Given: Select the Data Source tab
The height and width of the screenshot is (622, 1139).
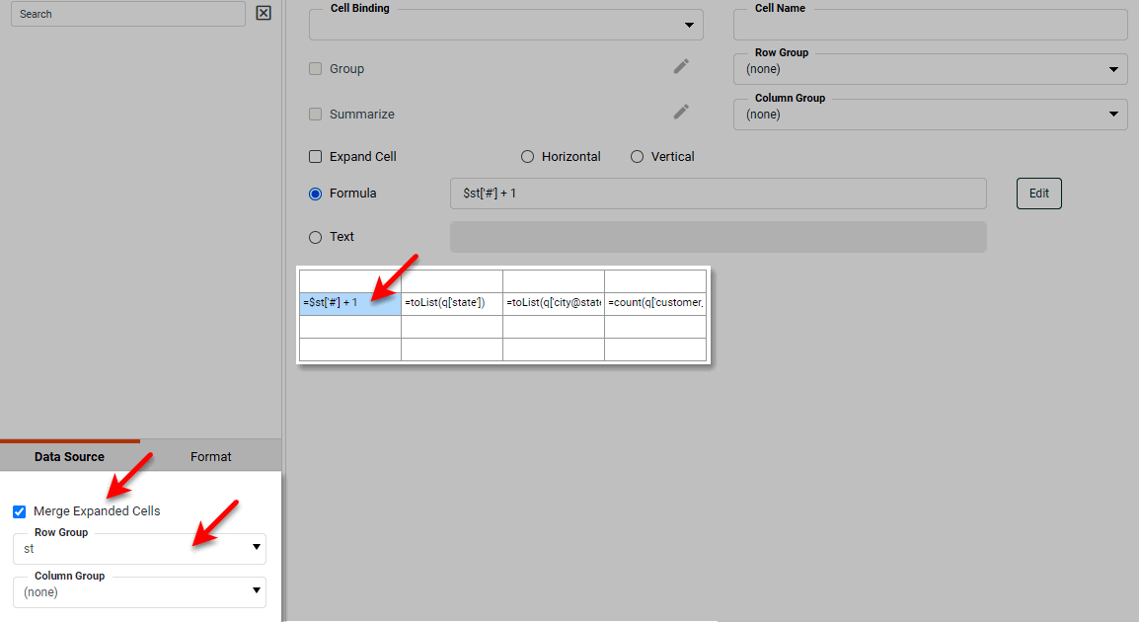Looking at the screenshot, I should pyautogui.click(x=71, y=456).
